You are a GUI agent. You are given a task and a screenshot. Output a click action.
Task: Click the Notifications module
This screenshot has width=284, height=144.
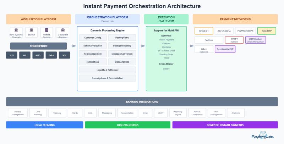(93, 62)
